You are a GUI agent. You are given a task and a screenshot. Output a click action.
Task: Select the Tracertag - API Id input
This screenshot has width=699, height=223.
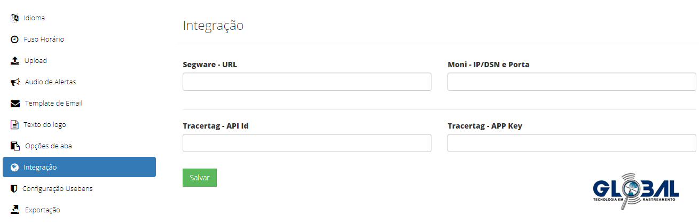[x=307, y=143]
